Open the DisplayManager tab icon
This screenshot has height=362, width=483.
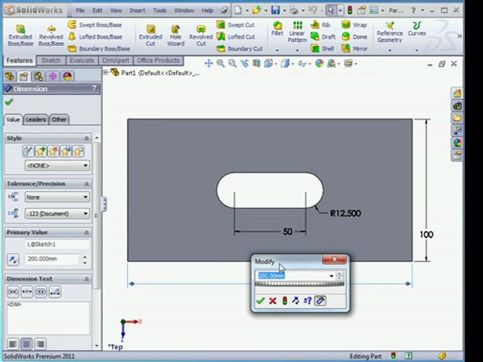pos(67,76)
